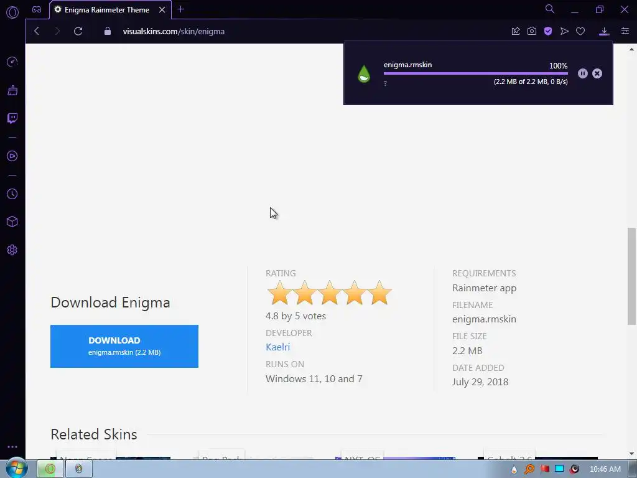Click the scrollbar up arrow
Image resolution: width=637 pixels, height=478 pixels.
click(632, 50)
